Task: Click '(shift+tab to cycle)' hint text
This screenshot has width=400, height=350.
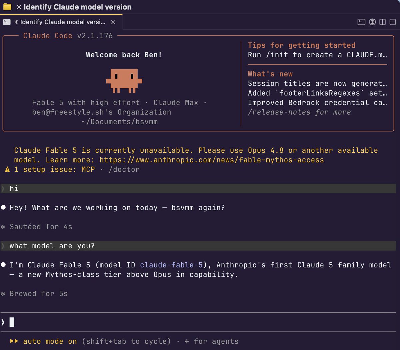Action: 126,341
